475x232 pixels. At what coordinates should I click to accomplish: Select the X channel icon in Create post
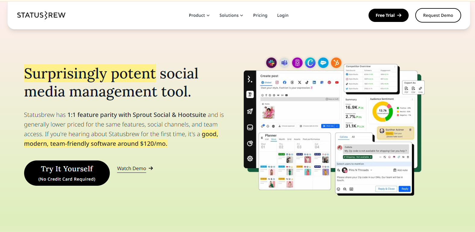click(x=299, y=82)
